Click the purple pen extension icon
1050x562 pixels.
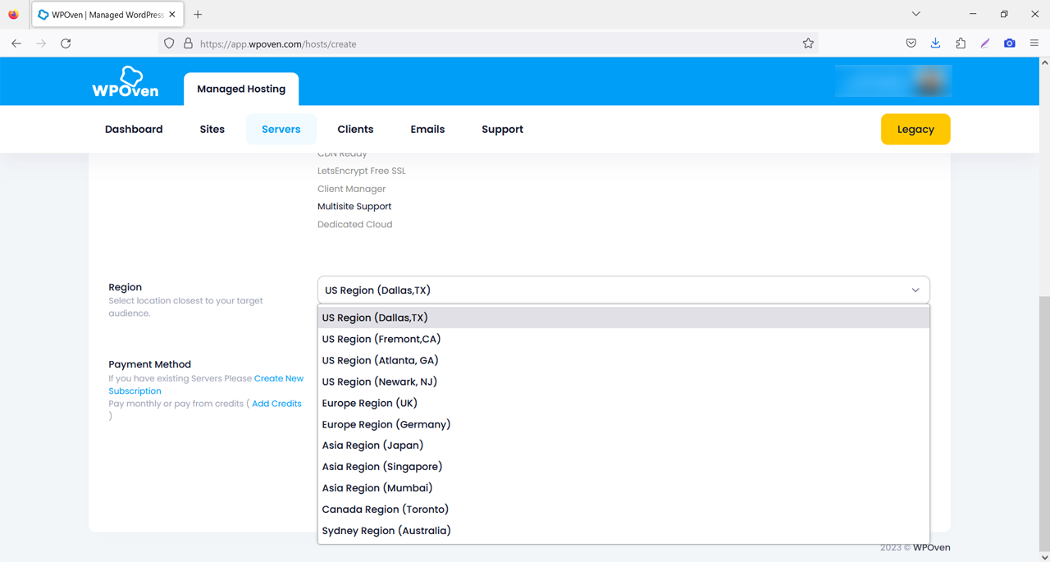pos(985,43)
